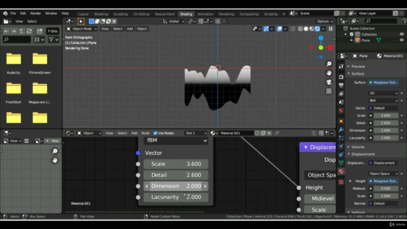Click the viewport zoom magnifier icon

329,64
